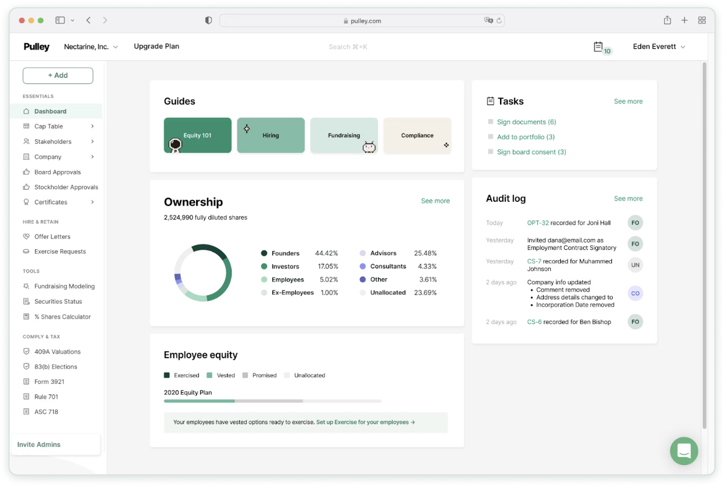Click the Search input field
The image size is (727, 489).
click(x=348, y=47)
